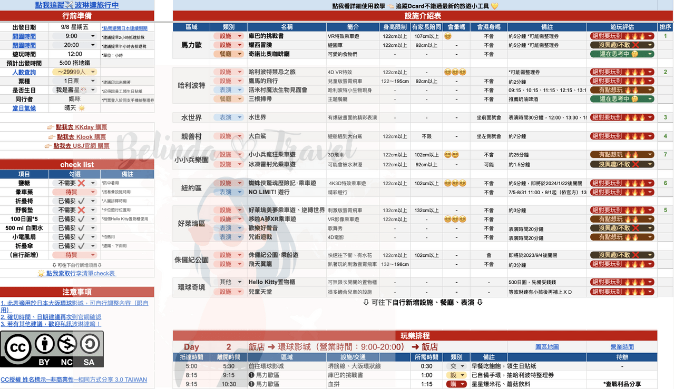Open the 開園時間 9:00 dropdown
The image size is (674, 389).
74,36
